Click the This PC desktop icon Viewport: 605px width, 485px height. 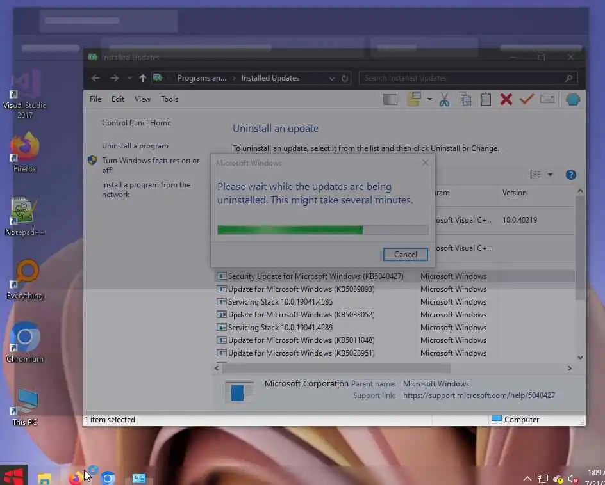25,407
